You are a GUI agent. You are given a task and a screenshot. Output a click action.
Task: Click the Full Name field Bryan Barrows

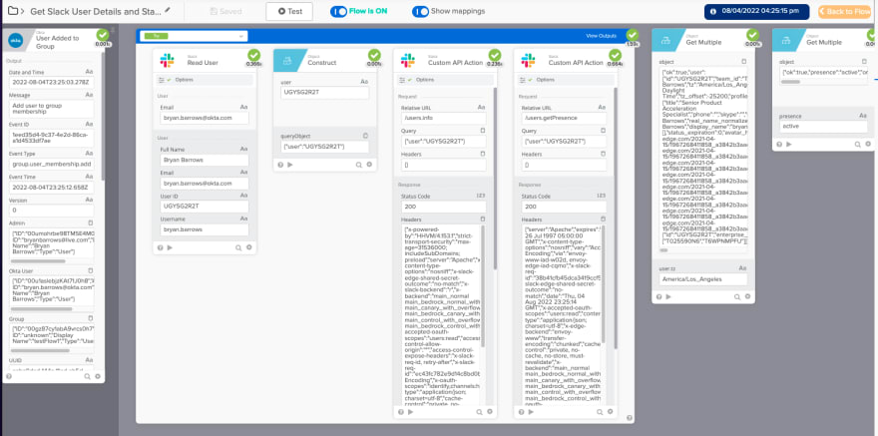pyautogui.click(x=204, y=160)
